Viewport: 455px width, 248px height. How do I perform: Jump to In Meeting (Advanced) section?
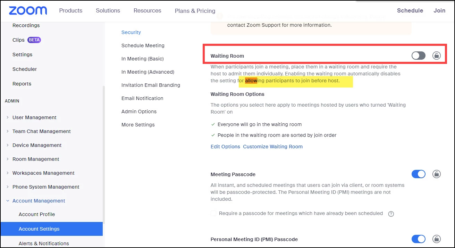click(148, 72)
